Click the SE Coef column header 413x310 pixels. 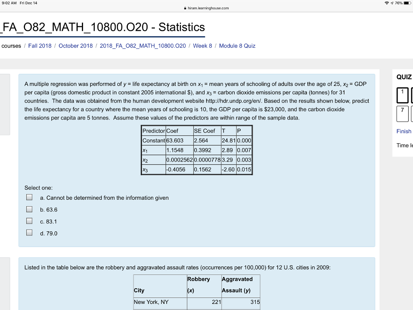tap(207, 131)
